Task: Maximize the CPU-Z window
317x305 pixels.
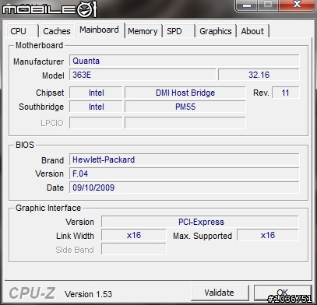Action: pyautogui.click(x=268, y=5)
